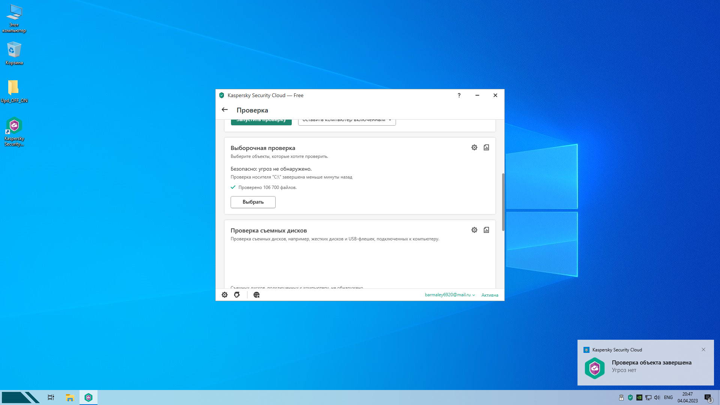
Task: Open File Explorer from the taskbar
Action: click(70, 398)
